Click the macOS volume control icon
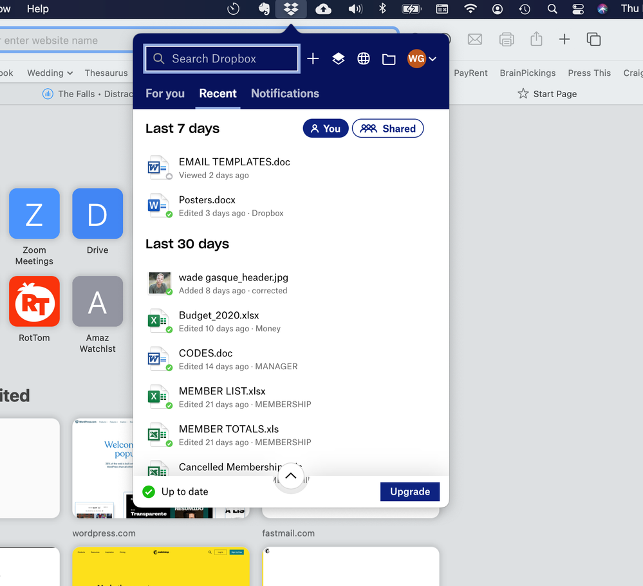This screenshot has height=586, width=643. tap(355, 9)
